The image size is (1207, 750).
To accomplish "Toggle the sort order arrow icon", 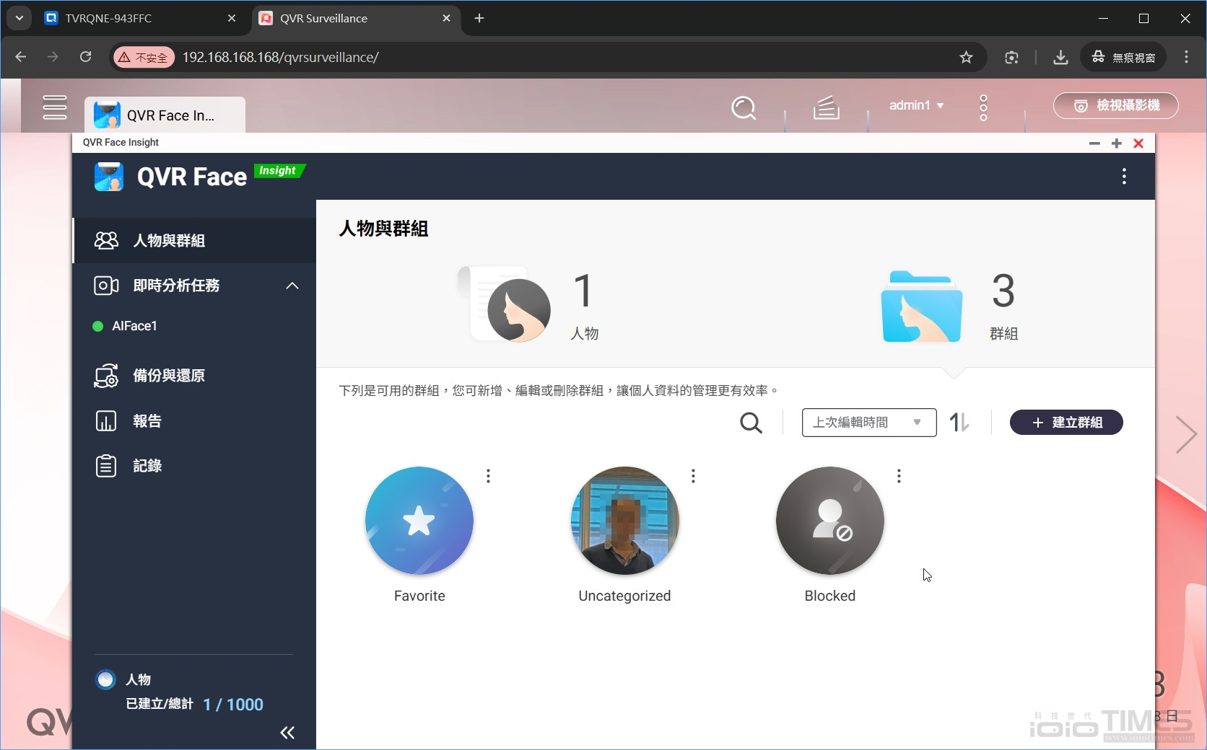I will coord(959,423).
